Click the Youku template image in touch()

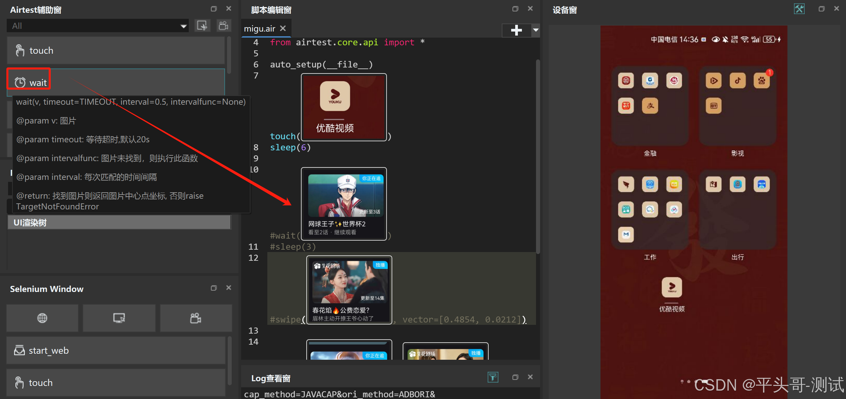click(344, 107)
